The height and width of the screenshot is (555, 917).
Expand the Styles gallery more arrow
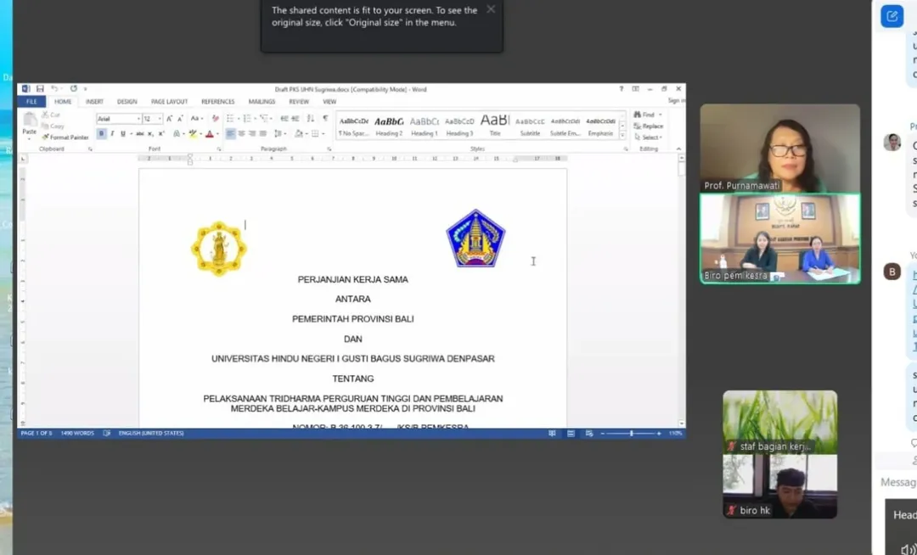point(622,136)
